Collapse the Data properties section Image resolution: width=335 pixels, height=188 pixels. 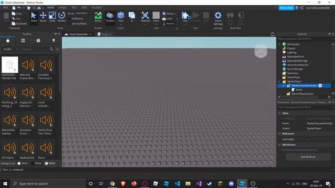[x=280, y=113]
